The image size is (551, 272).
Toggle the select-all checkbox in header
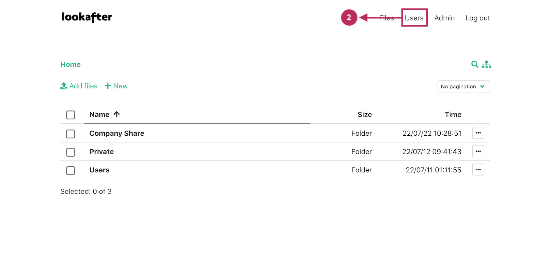coord(70,115)
